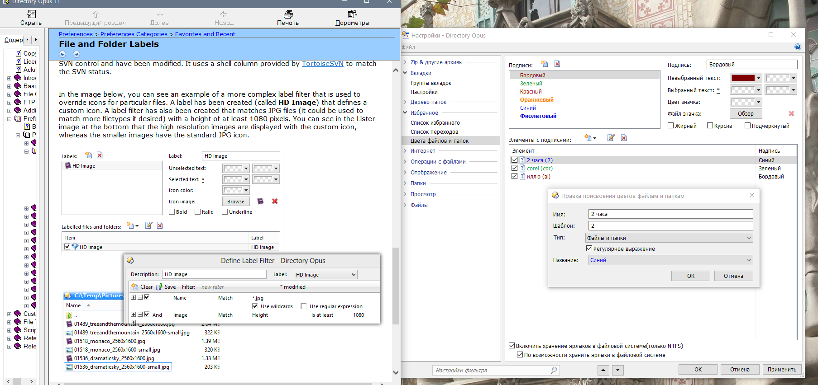Toggle По возможности хранить ярлыки checkbox
The height and width of the screenshot is (385, 818).
[x=520, y=355]
